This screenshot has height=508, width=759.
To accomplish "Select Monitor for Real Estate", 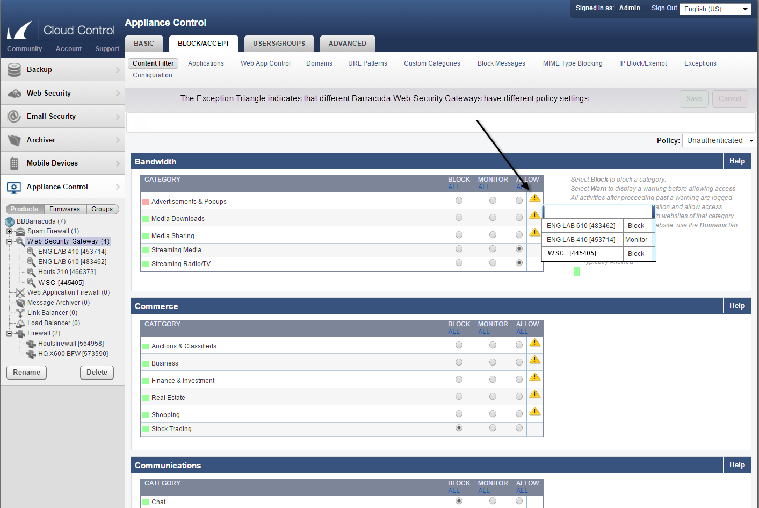I will click(x=493, y=397).
